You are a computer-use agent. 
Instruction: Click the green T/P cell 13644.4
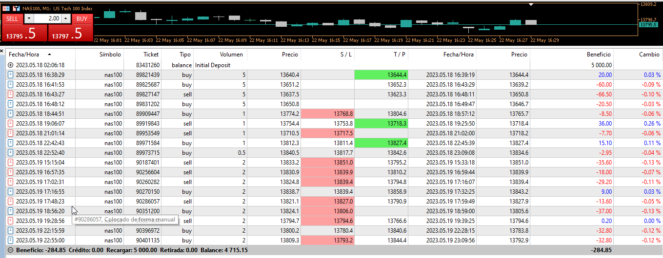coord(381,74)
